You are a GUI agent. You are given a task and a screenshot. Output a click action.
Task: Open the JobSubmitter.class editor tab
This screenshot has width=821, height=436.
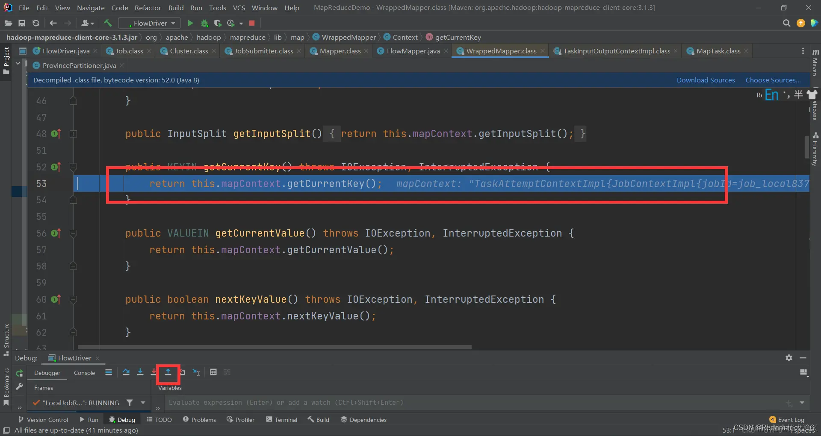click(x=263, y=51)
